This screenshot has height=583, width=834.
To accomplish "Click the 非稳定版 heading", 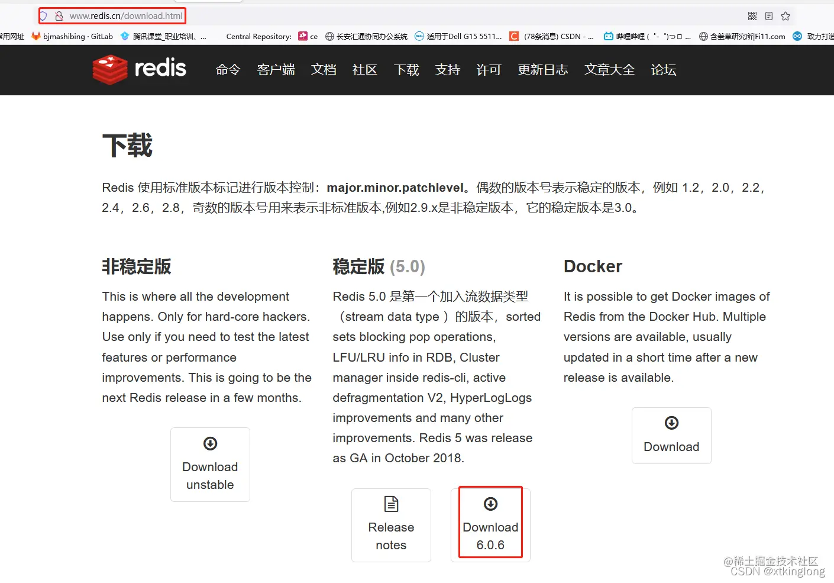I will coord(137,266).
